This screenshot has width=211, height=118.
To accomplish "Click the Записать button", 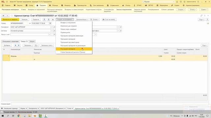I will click(x=25, y=20).
